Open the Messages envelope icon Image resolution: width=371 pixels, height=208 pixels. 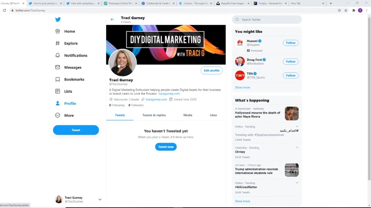pos(58,67)
